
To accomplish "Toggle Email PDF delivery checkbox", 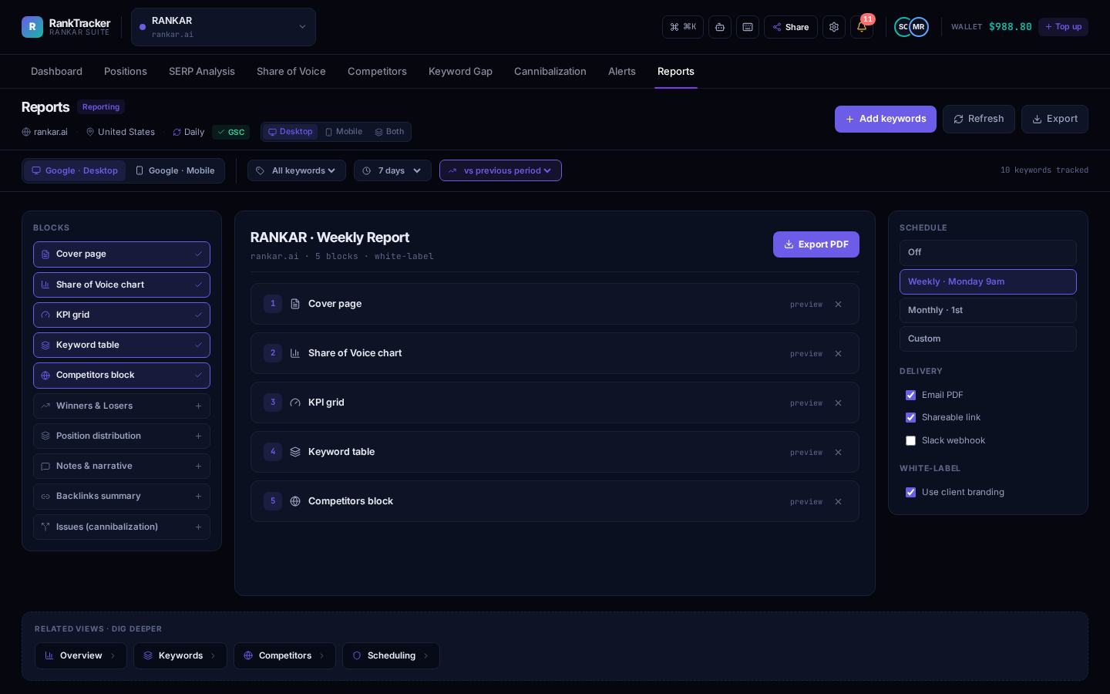I will point(910,395).
